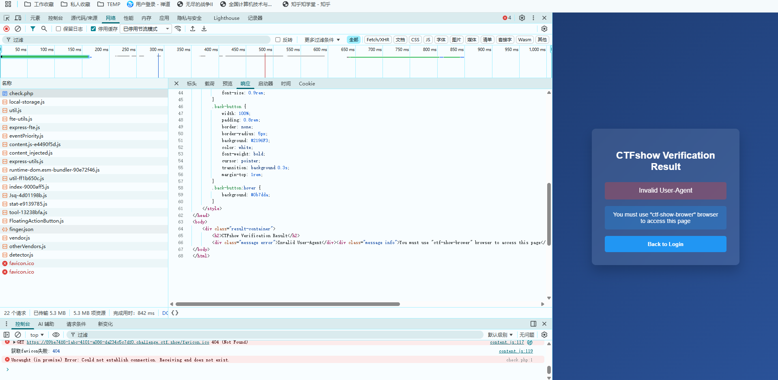The height and width of the screenshot is (380, 778).
Task: Open console context top dropdown
Action: click(x=37, y=335)
